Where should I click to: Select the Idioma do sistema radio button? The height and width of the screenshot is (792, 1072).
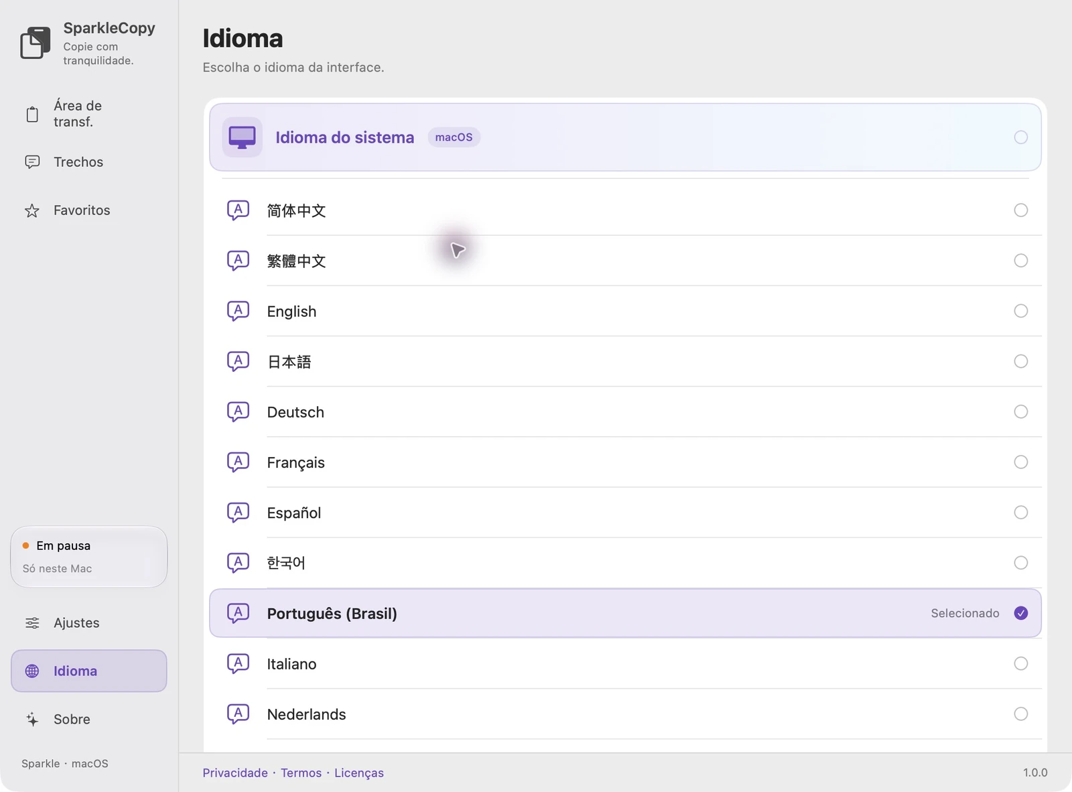pos(1020,137)
